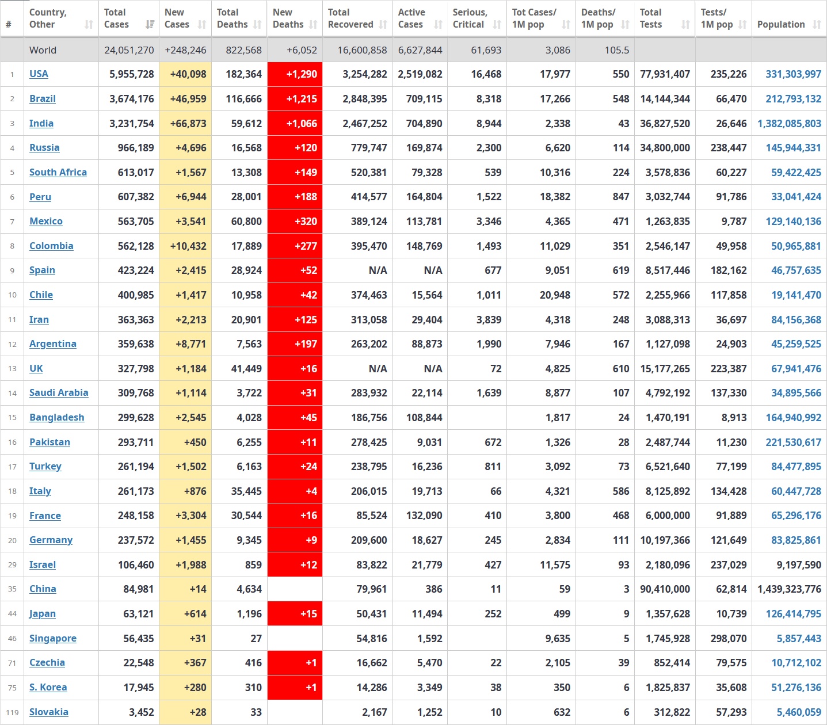Sort table using Total Tests arrows
This screenshot has width=827, height=725.
(x=685, y=25)
